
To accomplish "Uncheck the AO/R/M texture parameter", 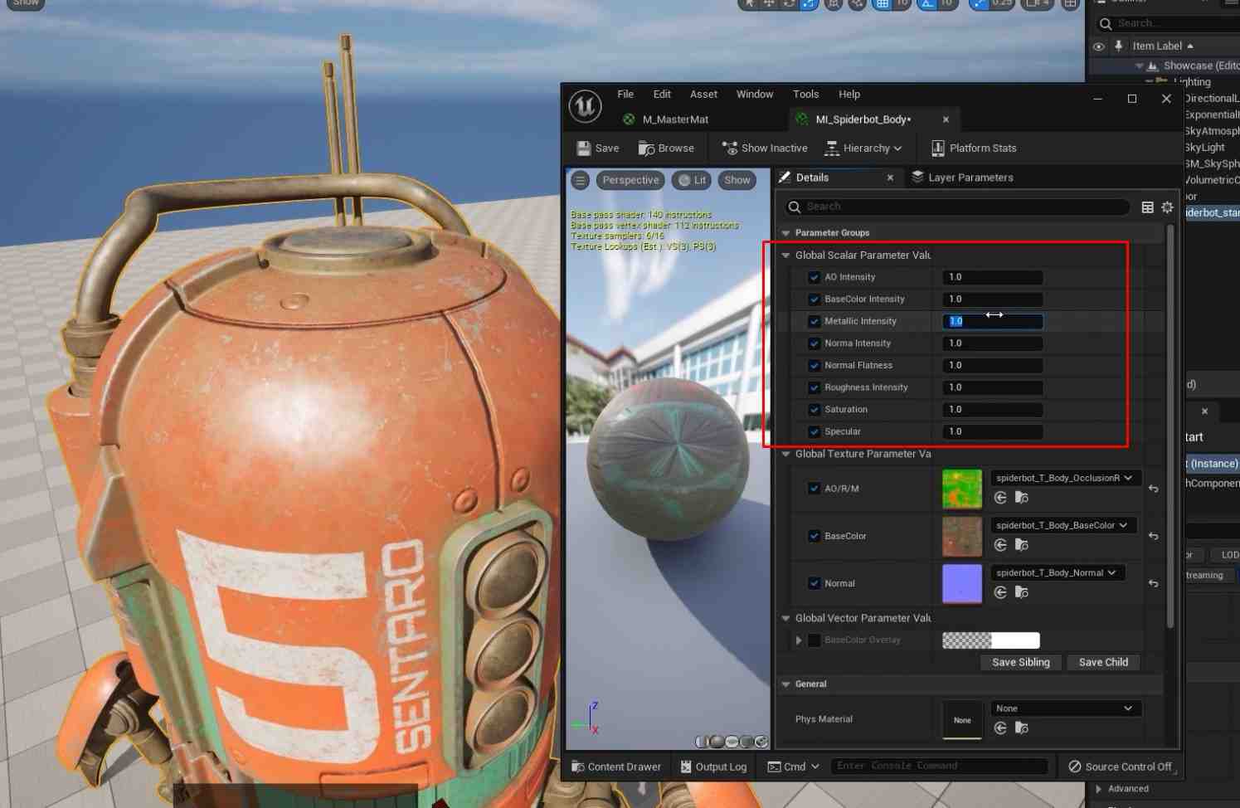I will point(814,489).
